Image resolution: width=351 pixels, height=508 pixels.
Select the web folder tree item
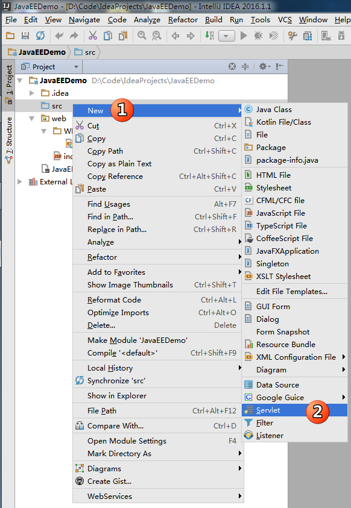pos(54,119)
